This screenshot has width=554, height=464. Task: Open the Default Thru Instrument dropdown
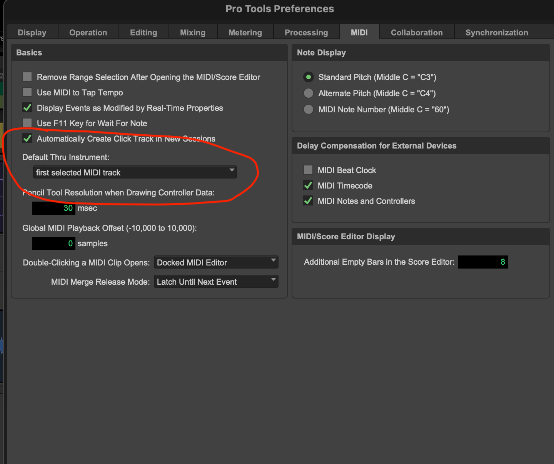[135, 172]
